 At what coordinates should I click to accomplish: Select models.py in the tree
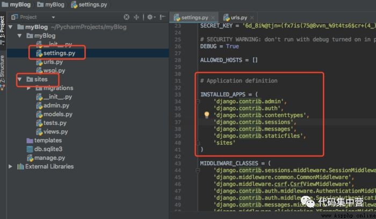[x=54, y=114]
